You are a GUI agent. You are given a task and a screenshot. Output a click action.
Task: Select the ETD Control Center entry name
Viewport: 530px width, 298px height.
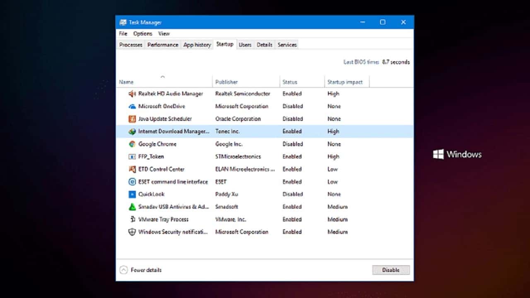pos(161,169)
